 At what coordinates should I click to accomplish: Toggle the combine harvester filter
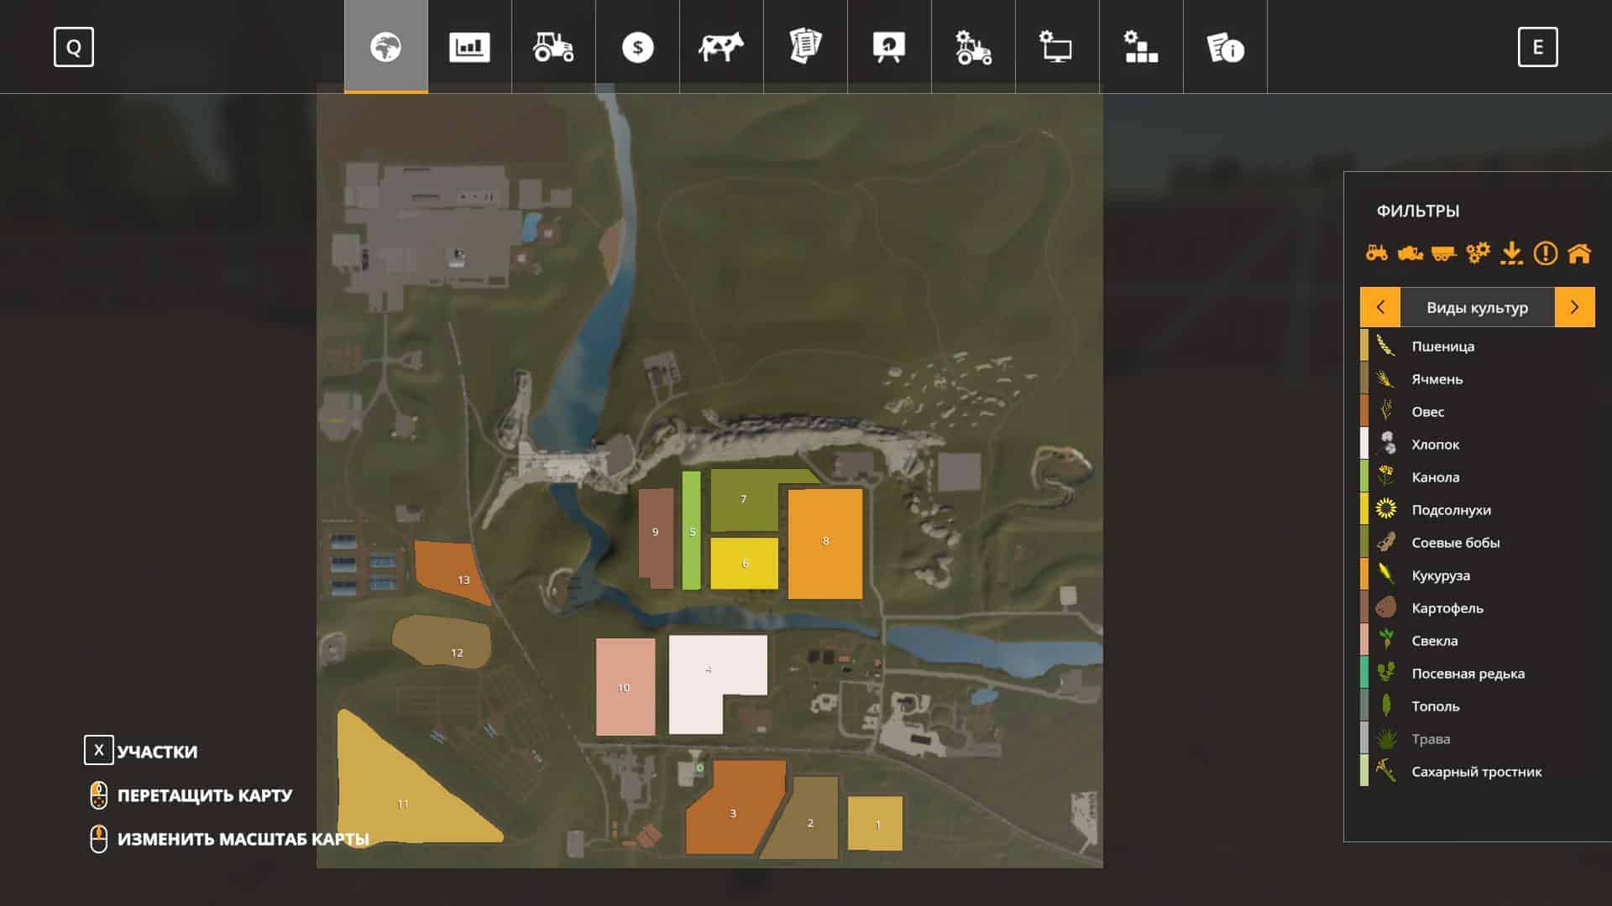click(x=1410, y=253)
